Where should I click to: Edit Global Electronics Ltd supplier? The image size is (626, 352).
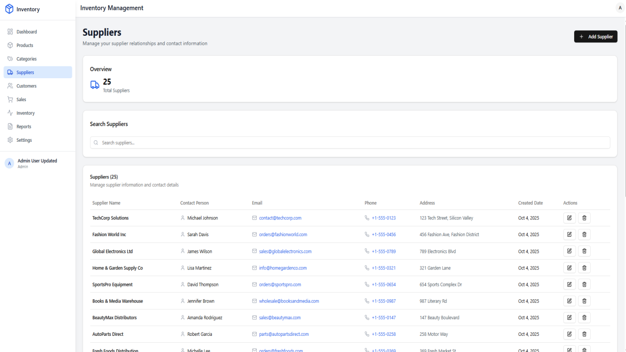point(569,251)
